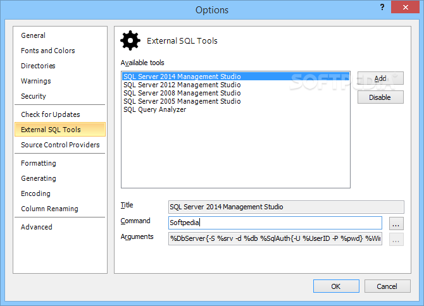The width and height of the screenshot is (424, 306).
Task: Browse for Command path with ellipsis button
Action: click(x=396, y=224)
